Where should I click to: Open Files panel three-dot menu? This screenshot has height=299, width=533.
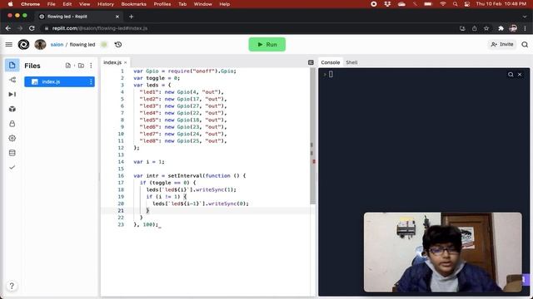tap(91, 66)
